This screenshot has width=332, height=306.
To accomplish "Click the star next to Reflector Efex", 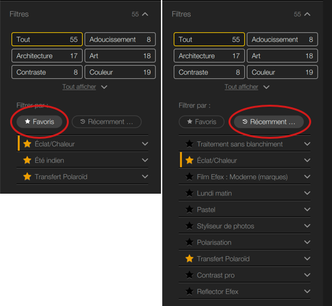I will pos(189,291).
